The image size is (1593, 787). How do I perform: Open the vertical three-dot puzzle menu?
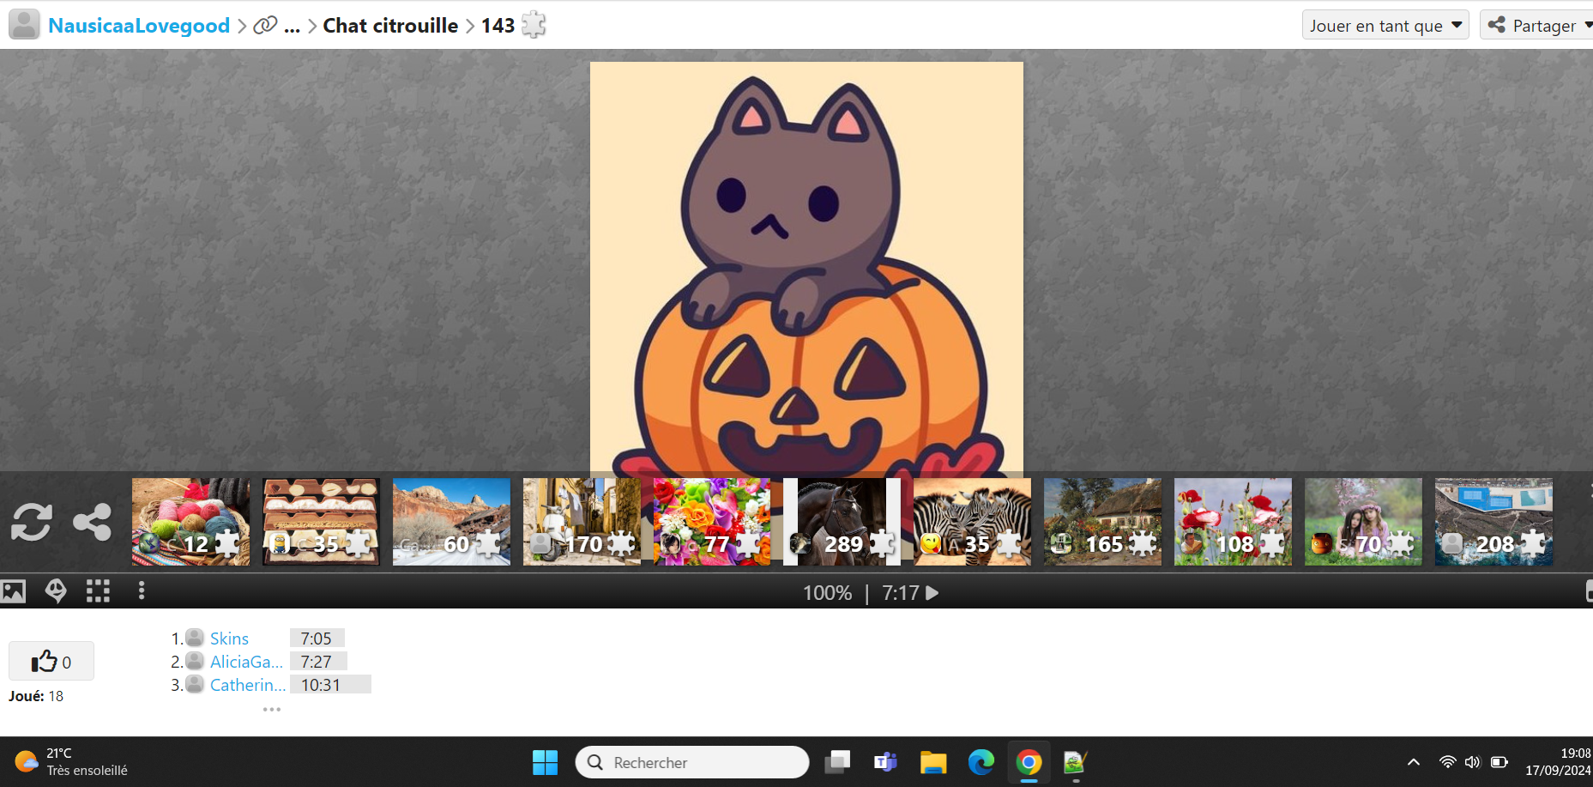pyautogui.click(x=142, y=590)
